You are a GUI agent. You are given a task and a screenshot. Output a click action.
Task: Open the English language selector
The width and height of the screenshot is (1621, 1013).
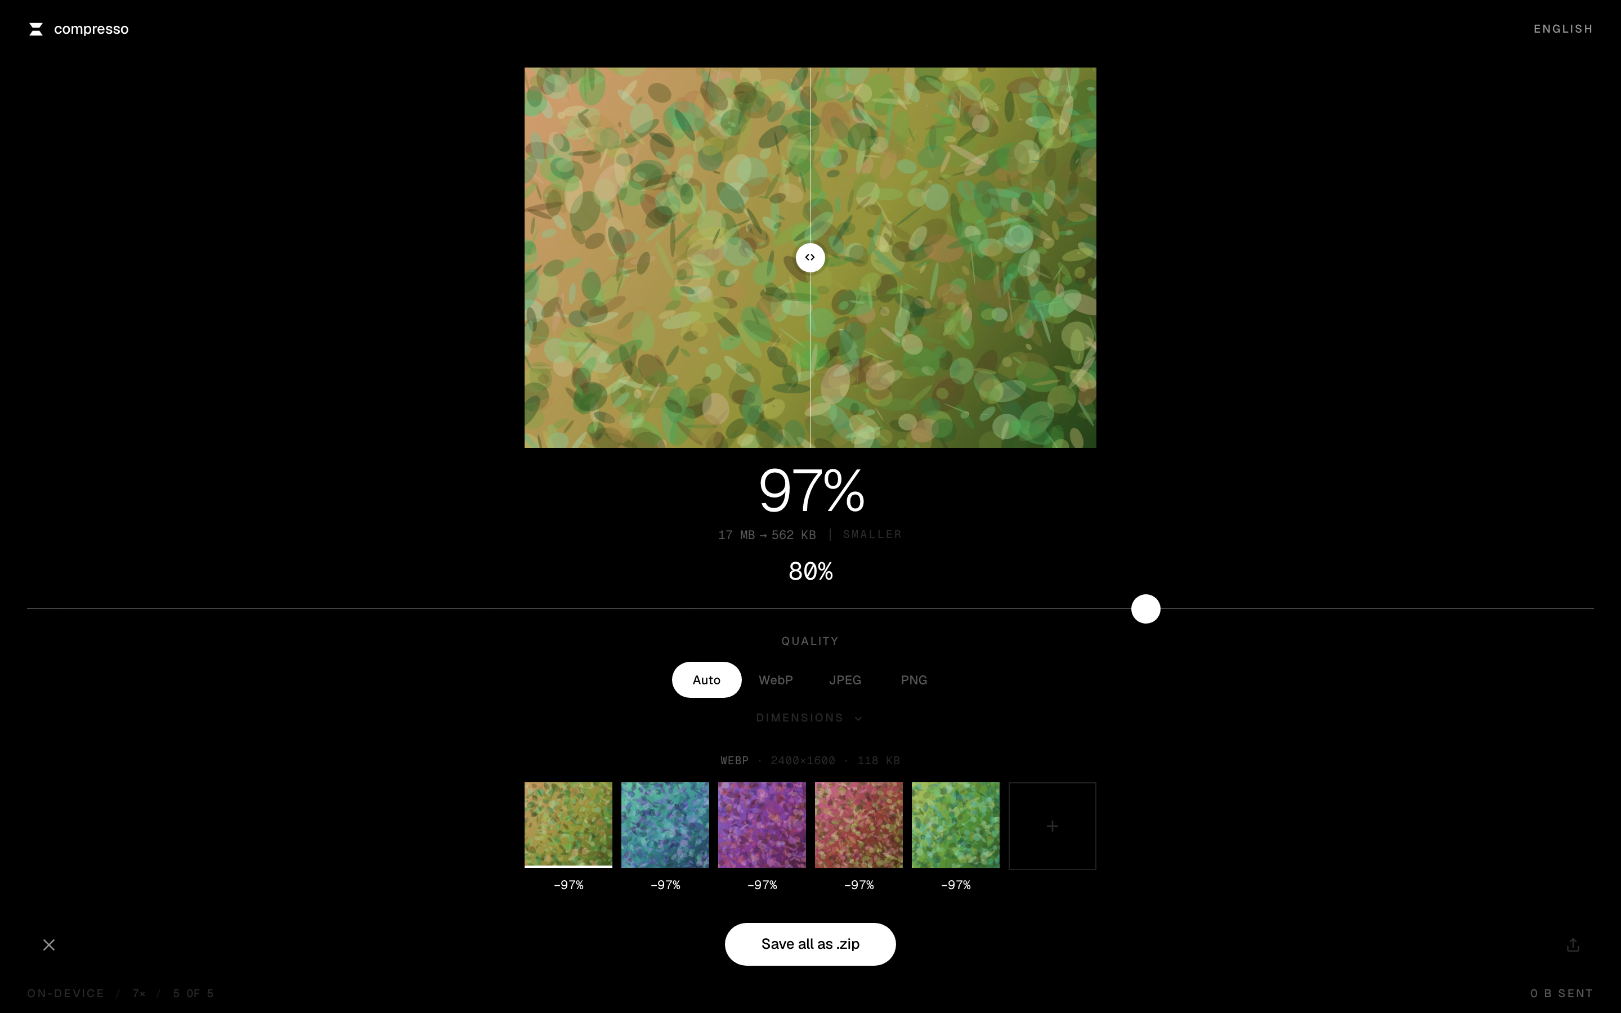(x=1562, y=29)
